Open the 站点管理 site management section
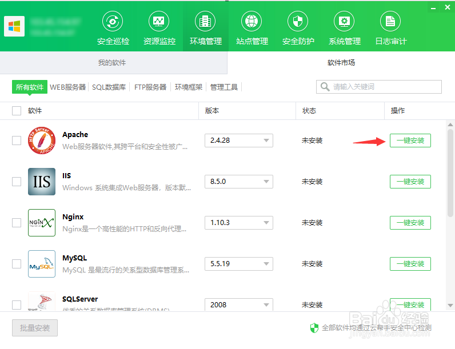The image size is (455, 349). pos(252,28)
